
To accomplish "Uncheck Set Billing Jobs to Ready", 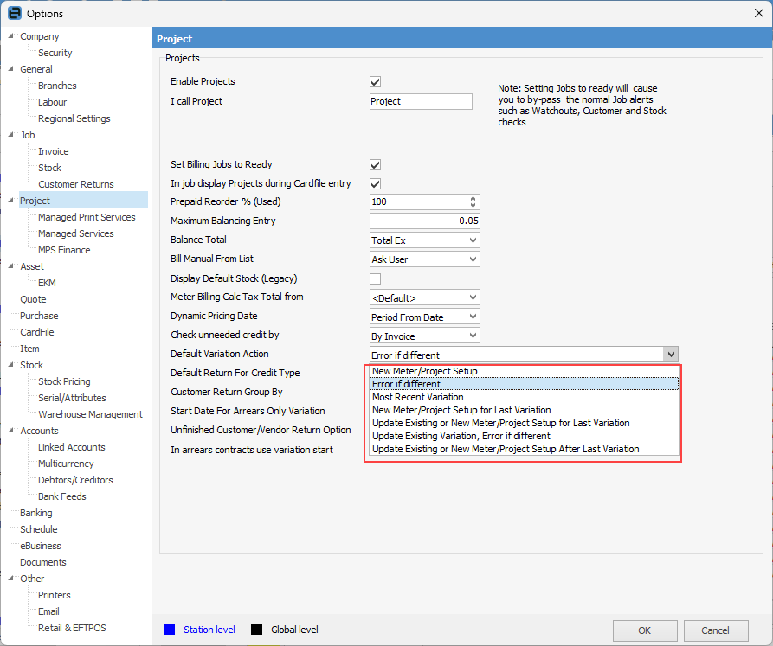I will (x=376, y=164).
